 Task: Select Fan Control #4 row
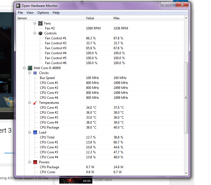100,53
